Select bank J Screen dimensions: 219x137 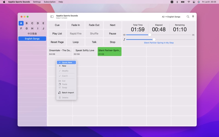(x=43, y=28)
